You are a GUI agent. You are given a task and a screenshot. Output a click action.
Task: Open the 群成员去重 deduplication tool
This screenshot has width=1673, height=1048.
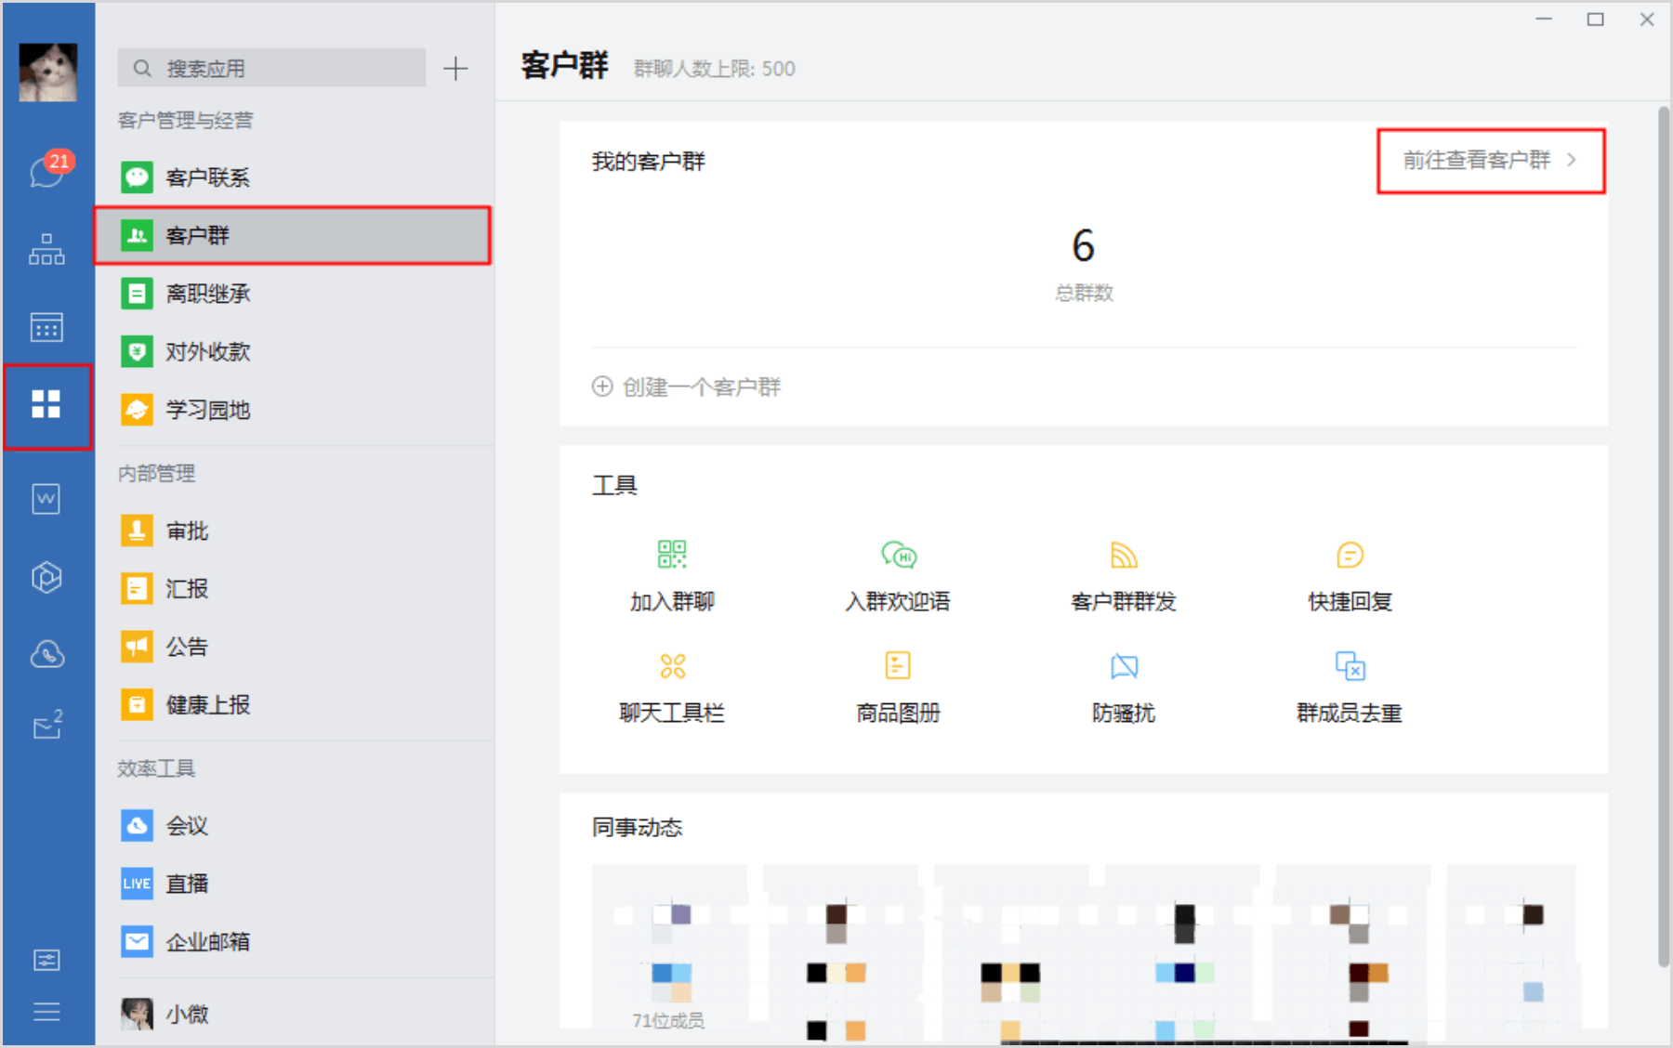[1350, 686]
